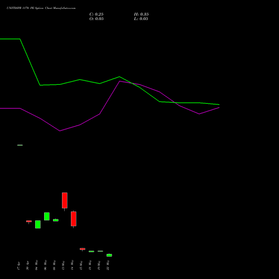Click the close value C: 0.25
This screenshot has width=279, height=279.
[x=97, y=15]
